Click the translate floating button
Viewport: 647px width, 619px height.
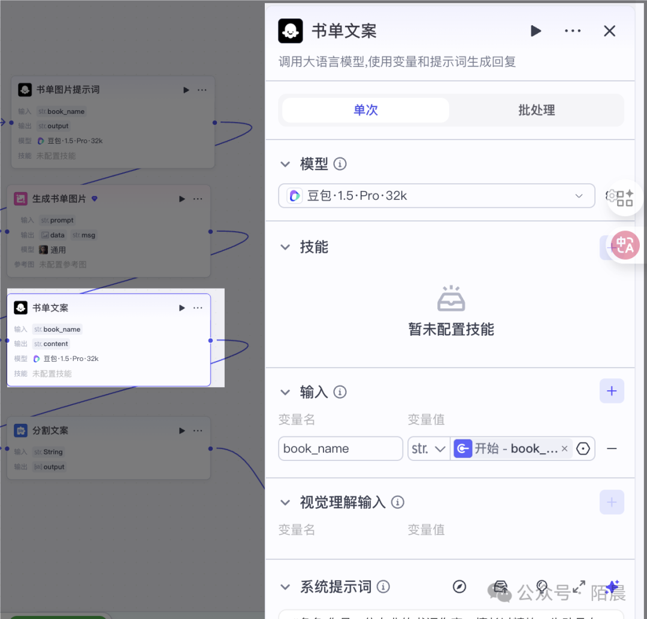(x=625, y=245)
